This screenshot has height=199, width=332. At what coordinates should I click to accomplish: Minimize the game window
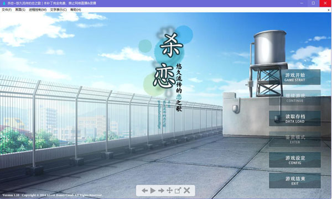[302, 3]
